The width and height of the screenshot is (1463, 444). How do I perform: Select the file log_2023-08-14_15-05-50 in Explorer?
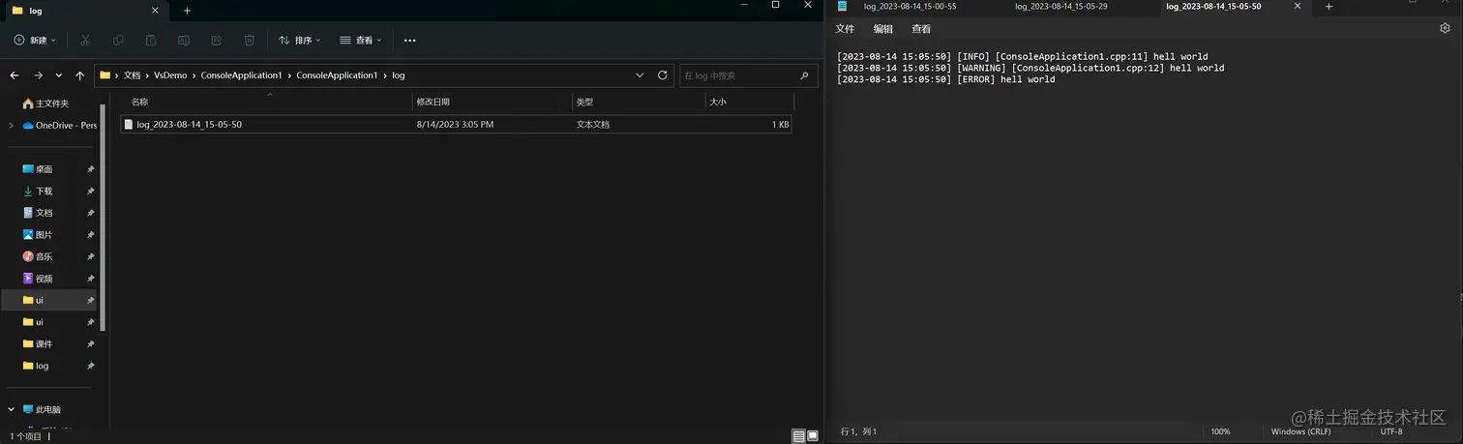click(456, 125)
